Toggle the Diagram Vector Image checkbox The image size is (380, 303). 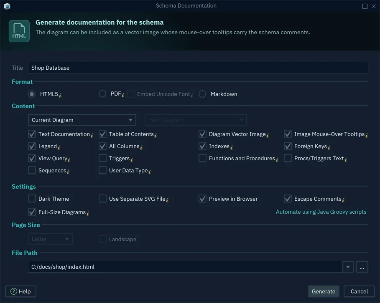point(202,134)
